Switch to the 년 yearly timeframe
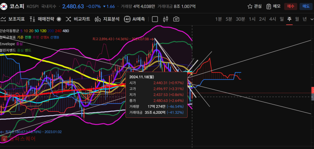314x149 pixels. coord(305,19)
